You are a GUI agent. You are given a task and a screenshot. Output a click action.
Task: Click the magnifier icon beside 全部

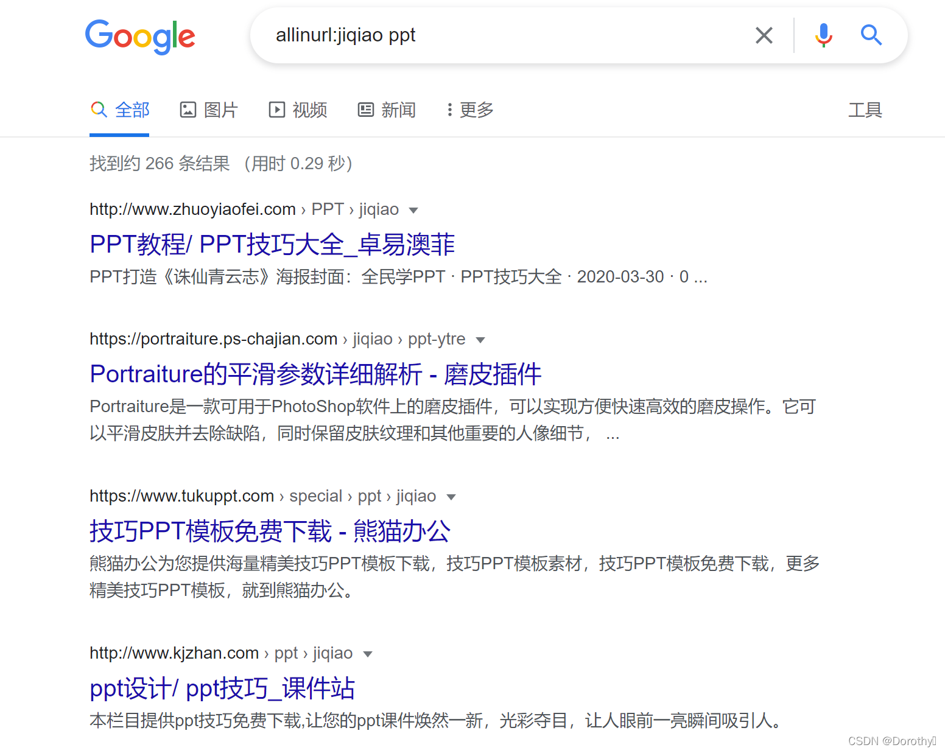tap(99, 110)
